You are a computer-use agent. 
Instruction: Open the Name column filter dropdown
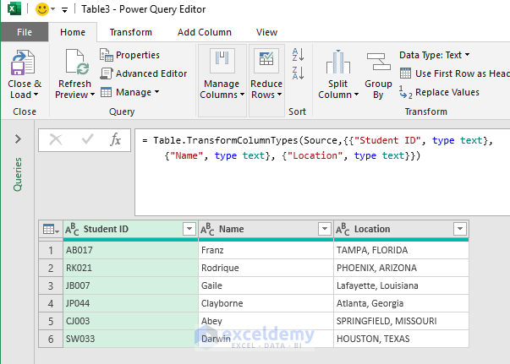click(x=324, y=229)
